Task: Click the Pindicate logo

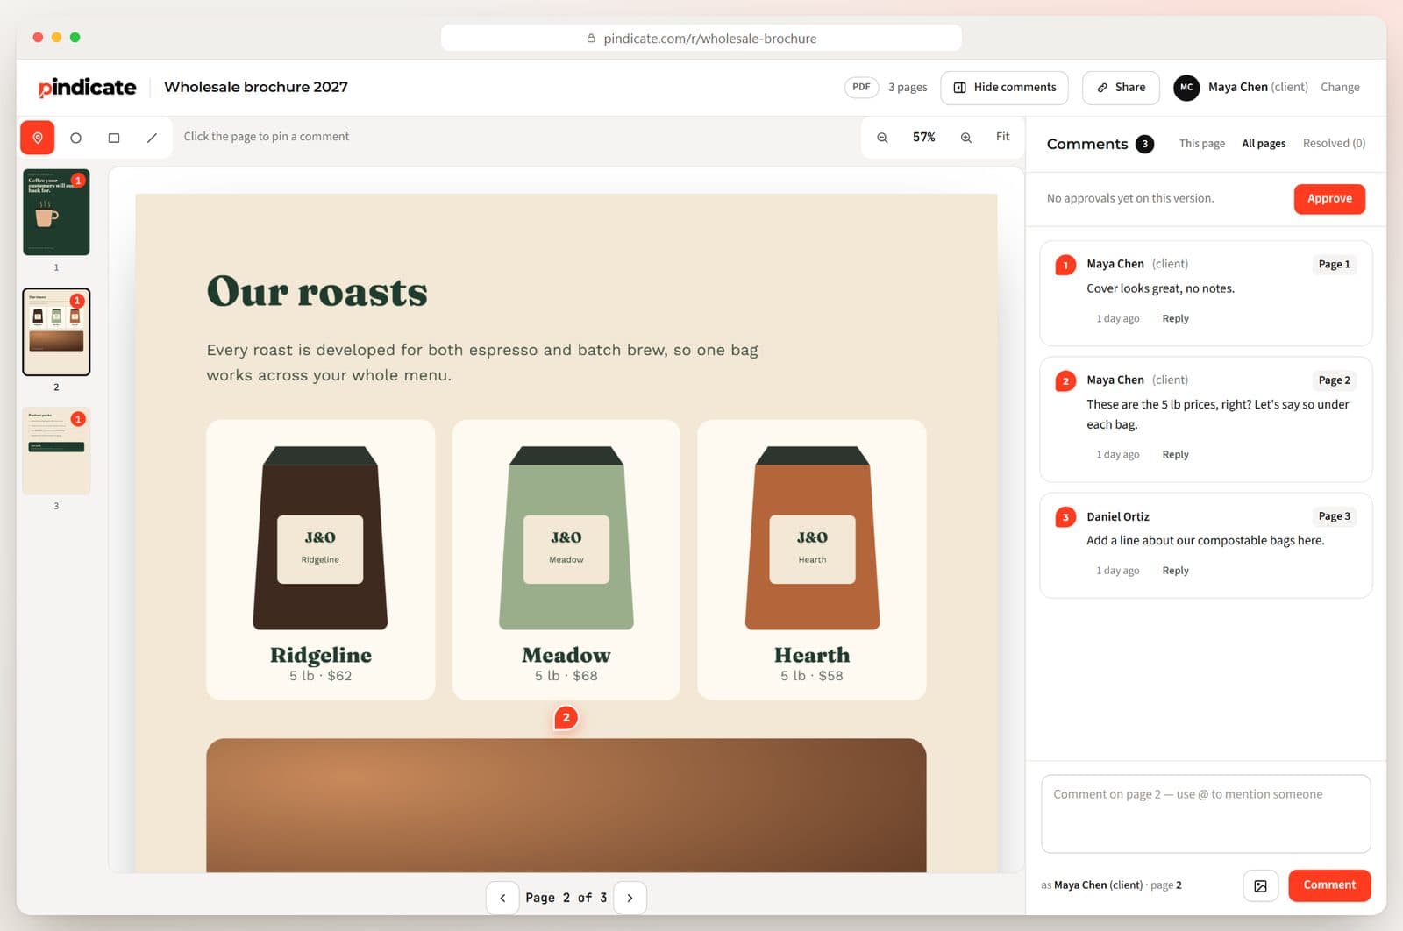Action: pyautogui.click(x=87, y=87)
